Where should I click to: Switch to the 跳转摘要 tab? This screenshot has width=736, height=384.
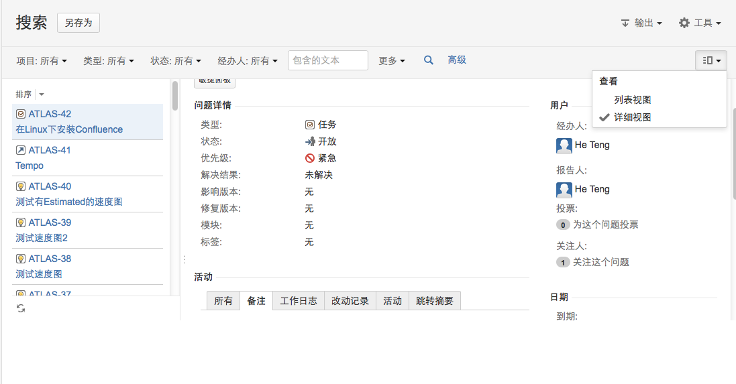(x=435, y=301)
